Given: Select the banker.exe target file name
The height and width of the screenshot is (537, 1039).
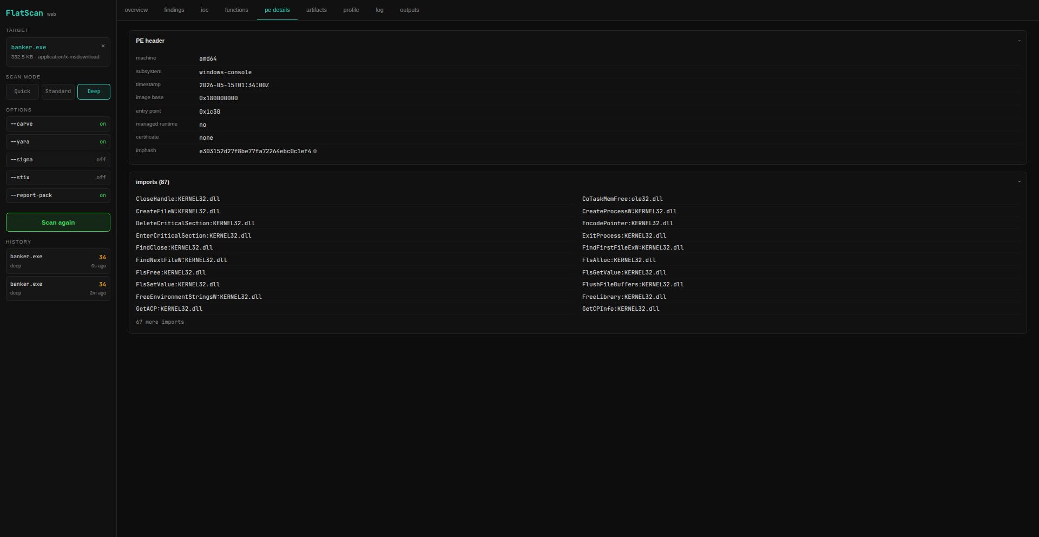Looking at the screenshot, I should click(29, 48).
